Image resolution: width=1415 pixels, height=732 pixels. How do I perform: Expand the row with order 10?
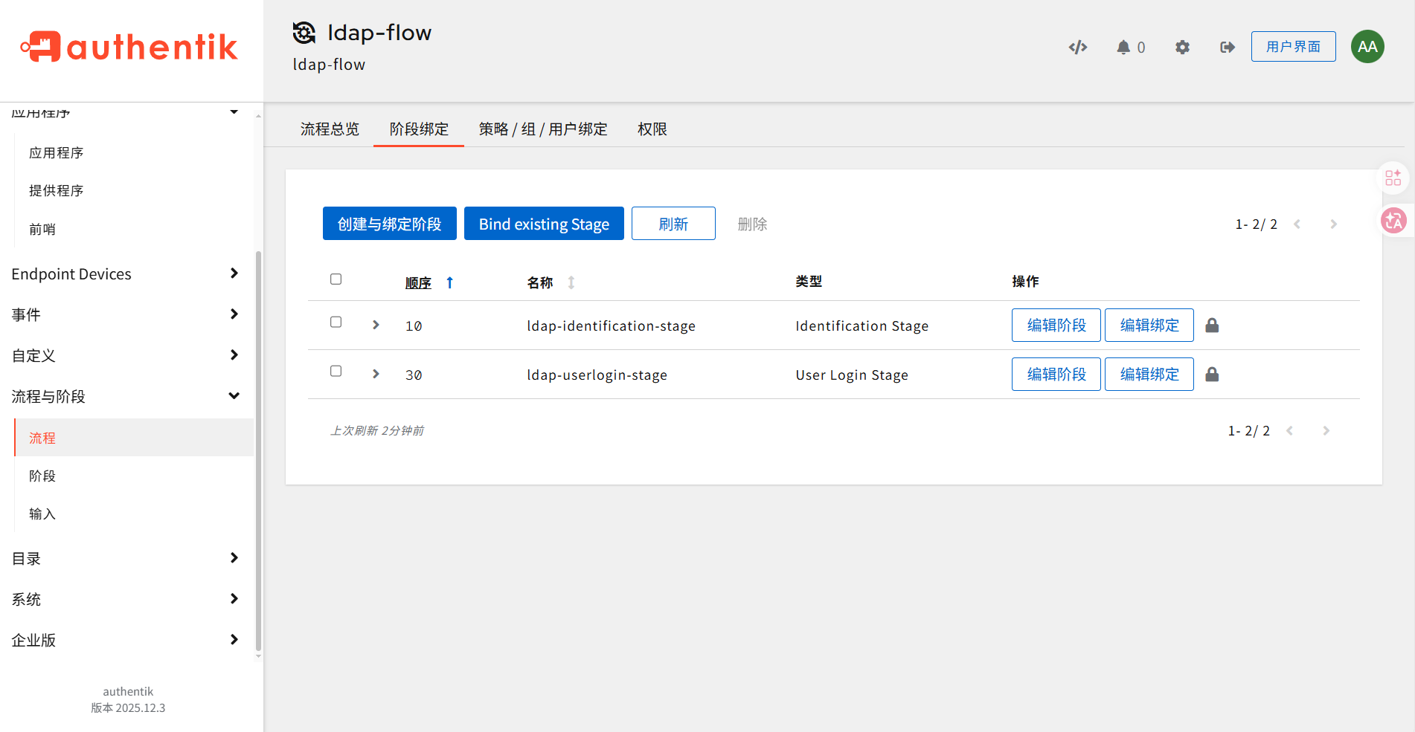click(x=376, y=325)
